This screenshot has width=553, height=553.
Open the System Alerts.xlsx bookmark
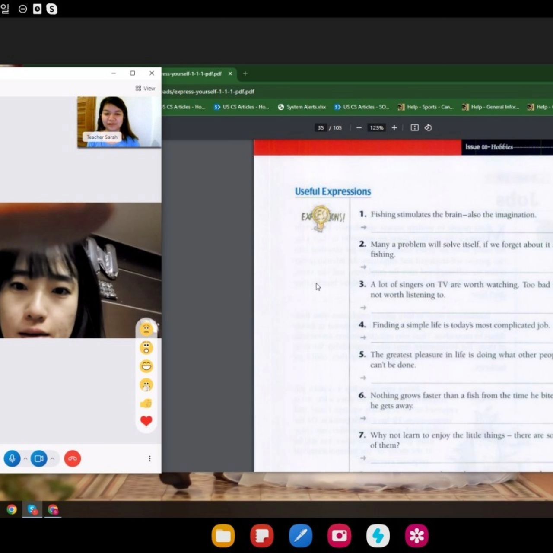click(302, 107)
